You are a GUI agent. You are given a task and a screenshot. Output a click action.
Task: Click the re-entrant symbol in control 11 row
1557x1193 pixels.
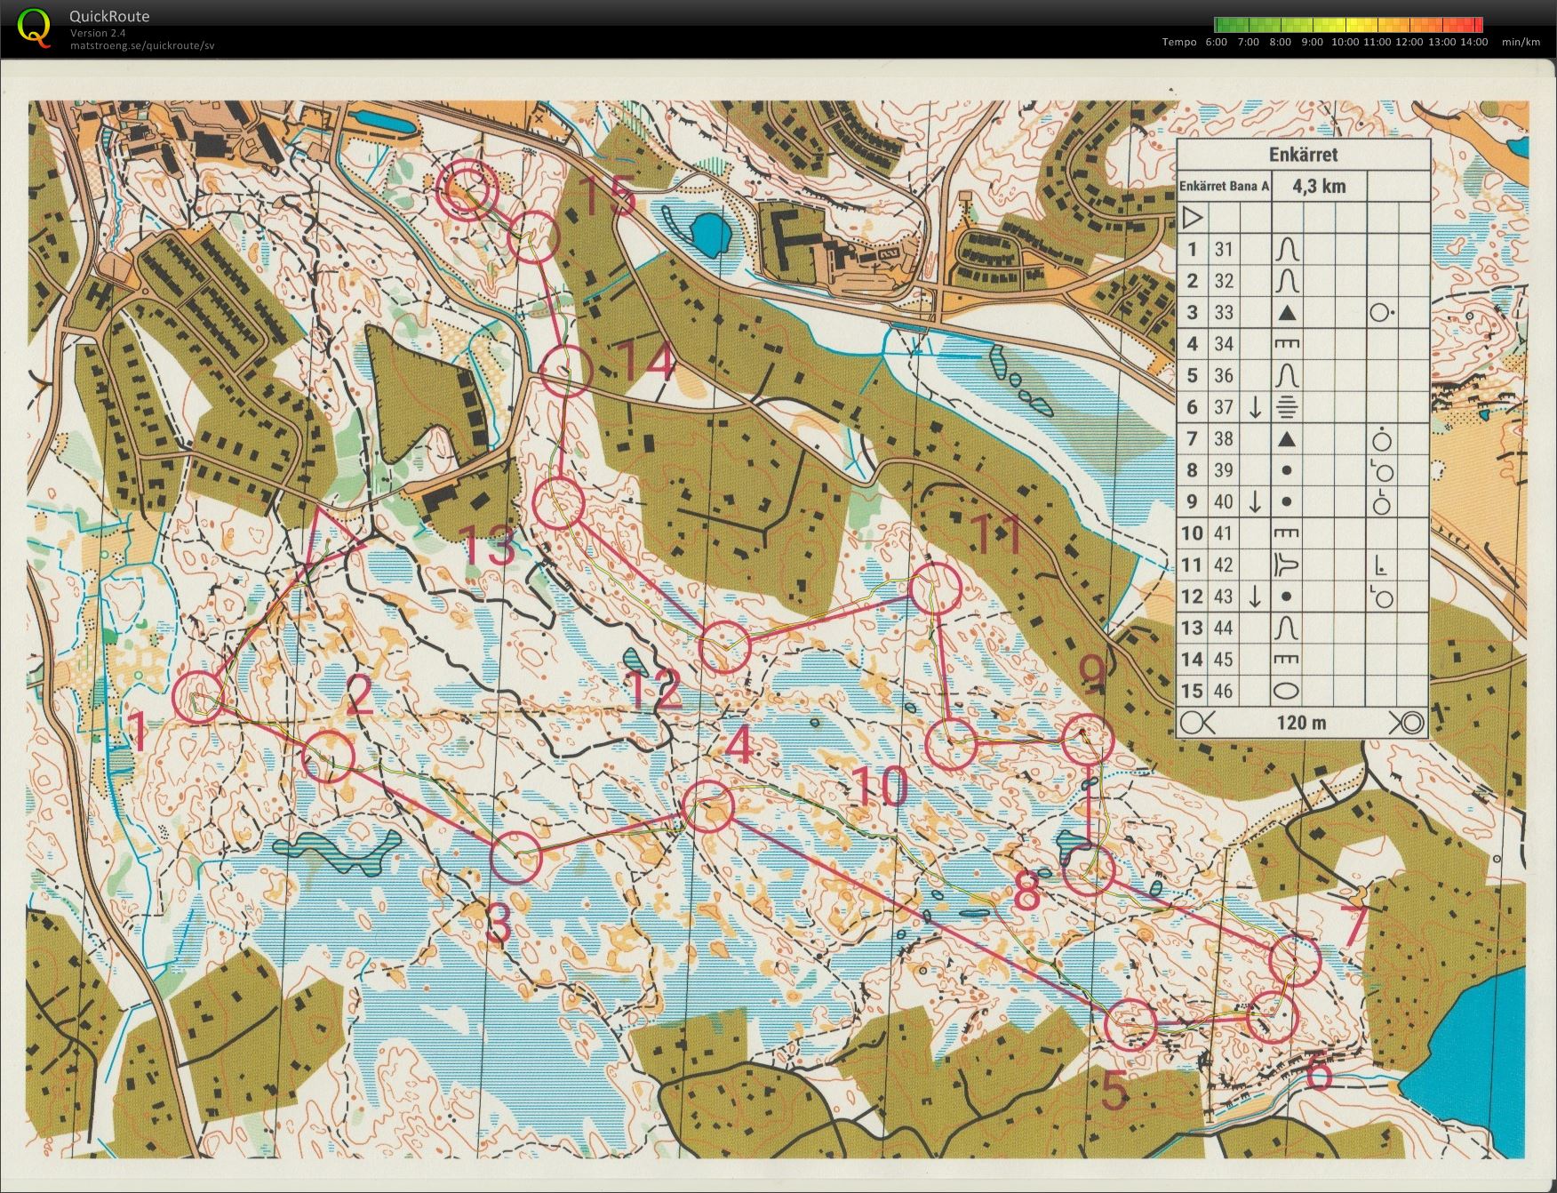pyautogui.click(x=1287, y=564)
